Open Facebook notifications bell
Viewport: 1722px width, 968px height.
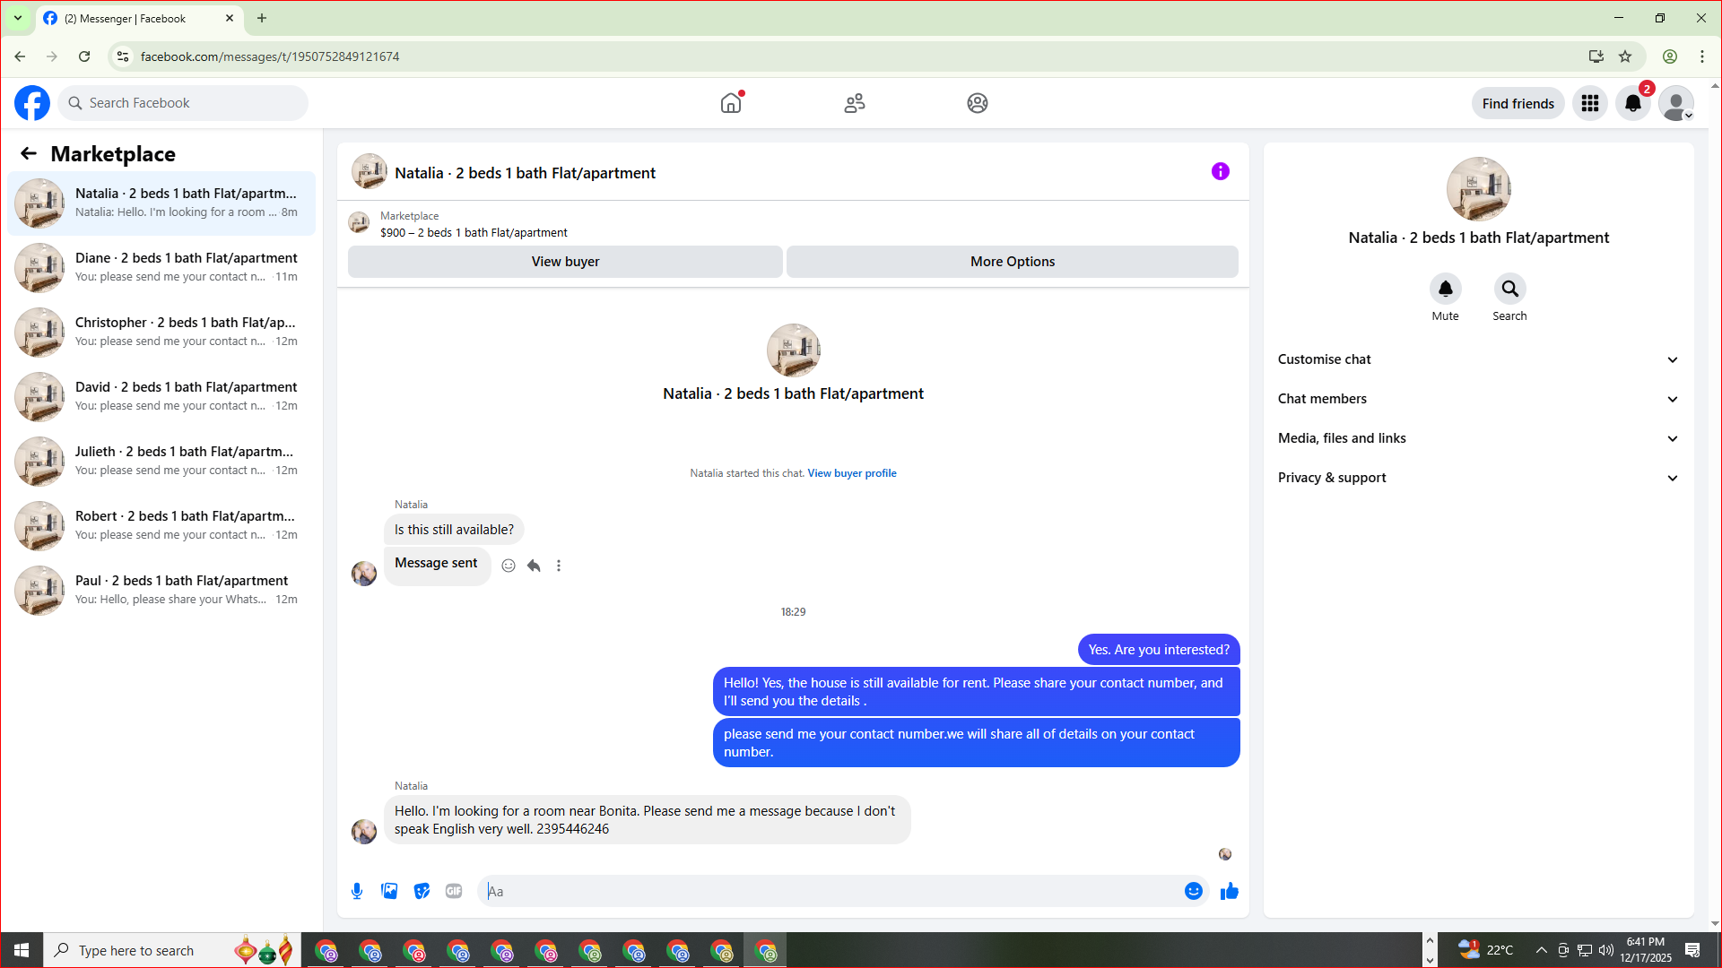pos(1632,103)
